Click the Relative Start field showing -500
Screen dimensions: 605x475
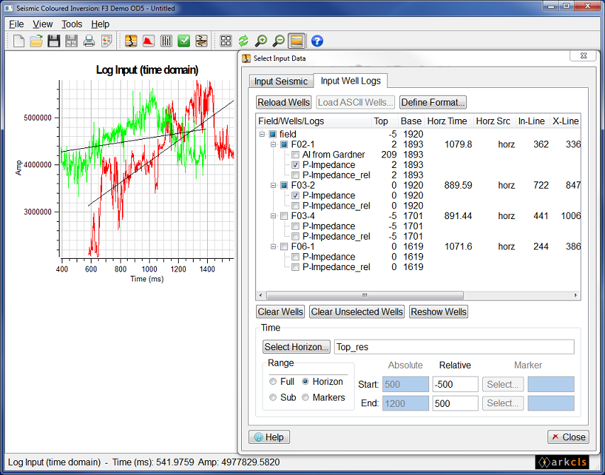455,384
